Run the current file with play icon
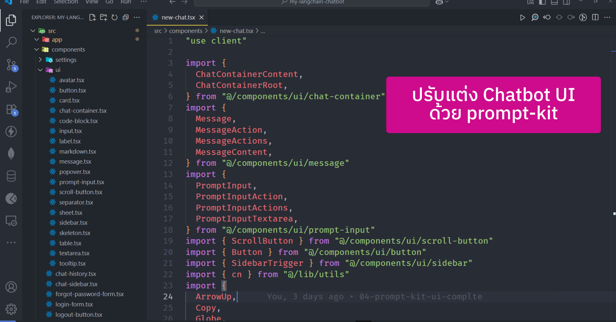This screenshot has height=322, width=616. click(x=522, y=17)
